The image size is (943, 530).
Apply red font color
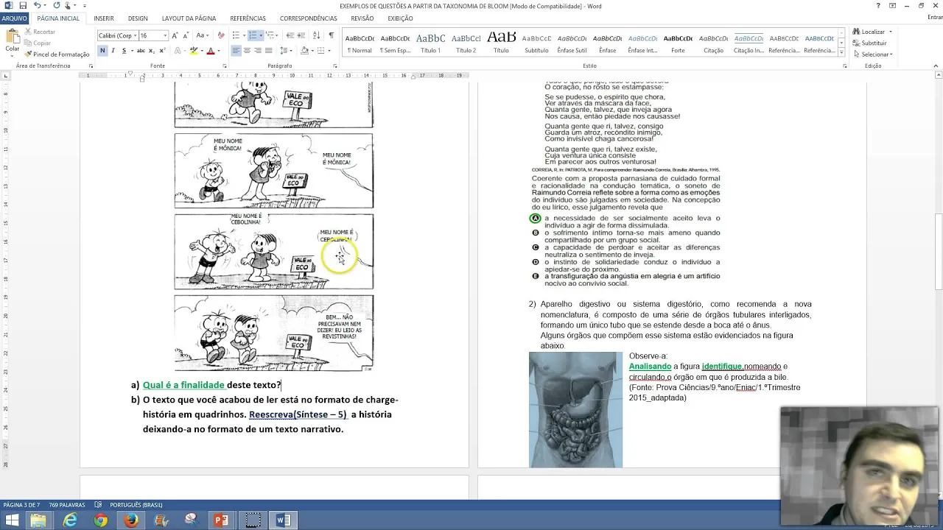point(210,51)
